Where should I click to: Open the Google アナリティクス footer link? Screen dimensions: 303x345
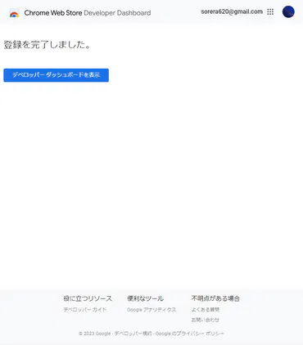[x=151, y=310]
